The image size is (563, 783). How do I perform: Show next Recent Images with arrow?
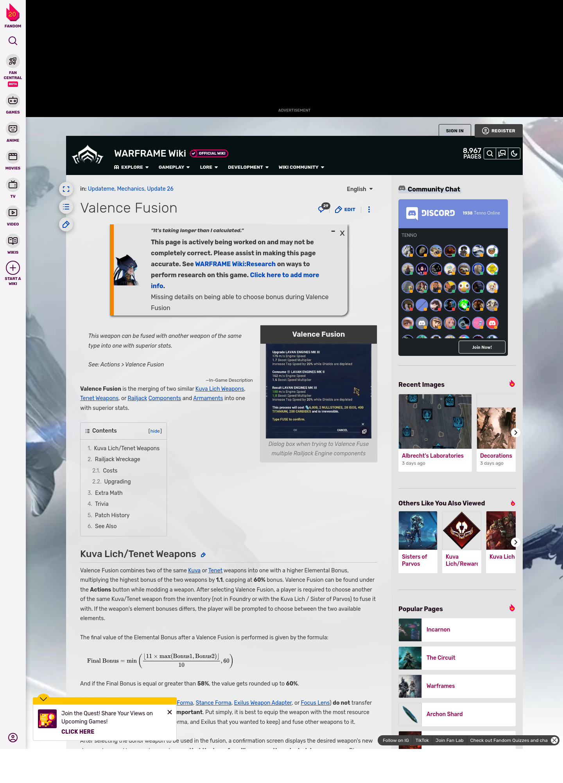[x=516, y=433]
